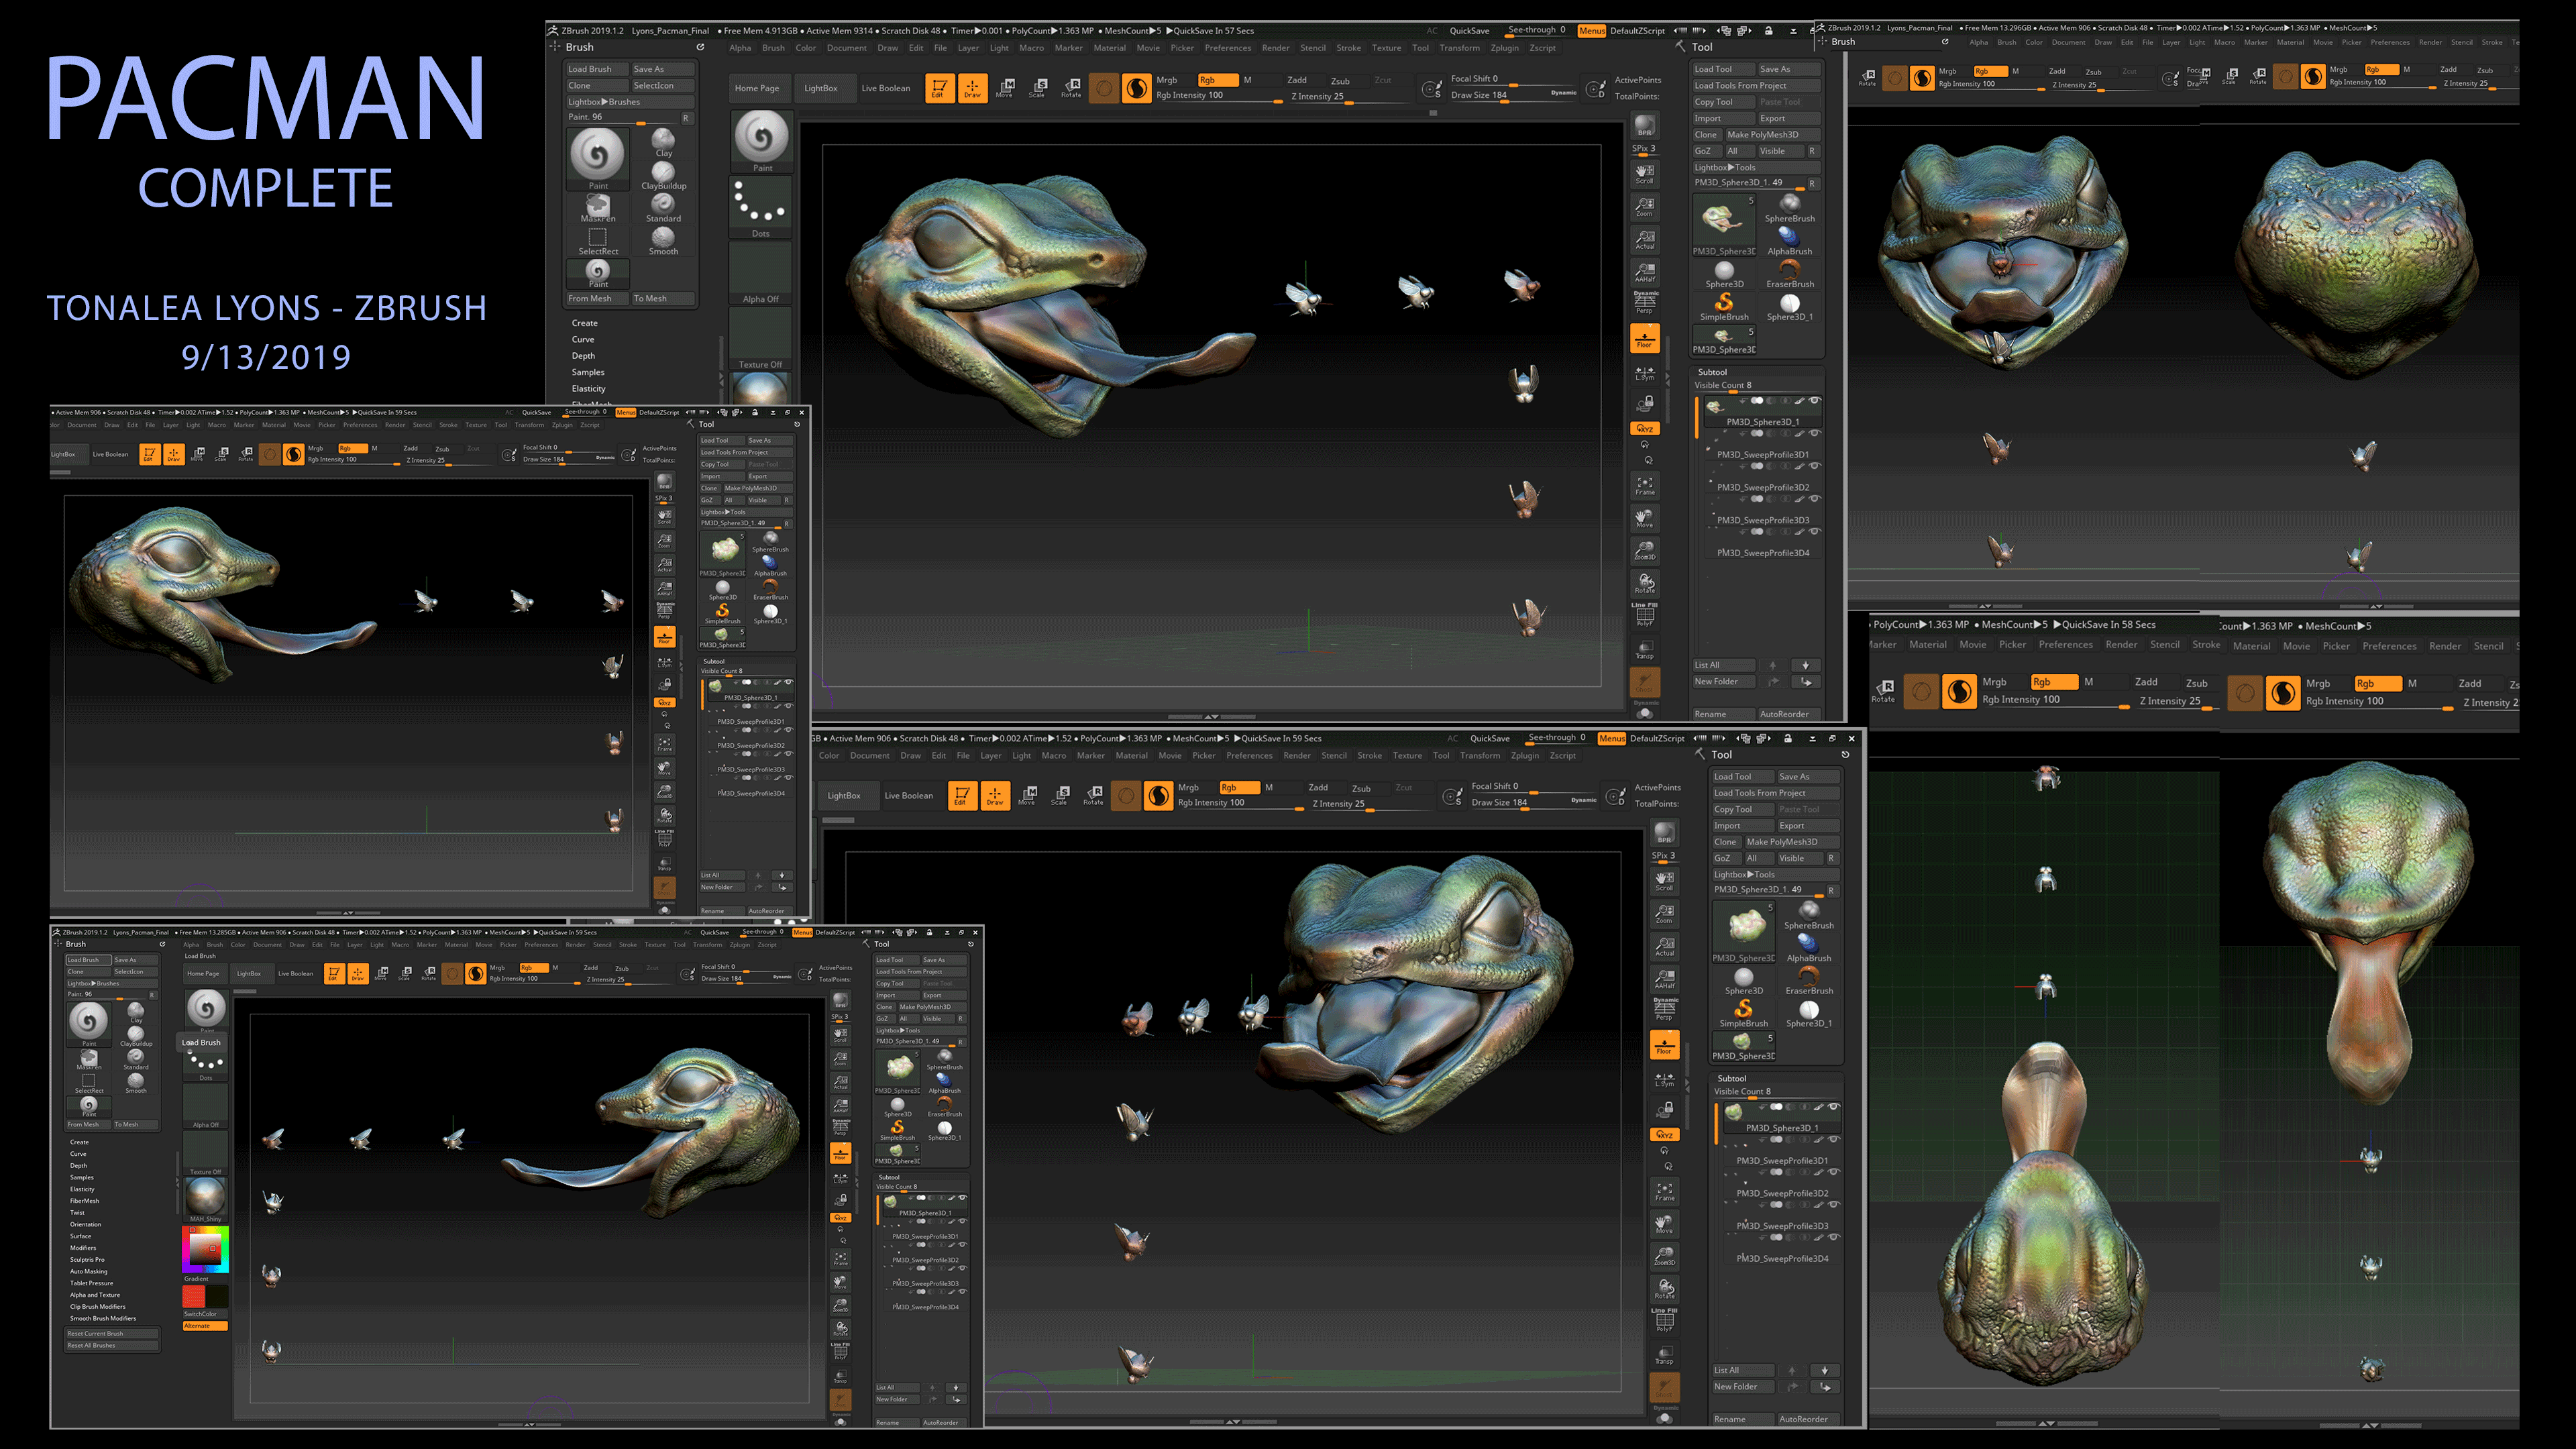Select the MAH_Shiny material sphere thumbnail
Viewport: 2576px width, 1449px height.
[x=205, y=1196]
